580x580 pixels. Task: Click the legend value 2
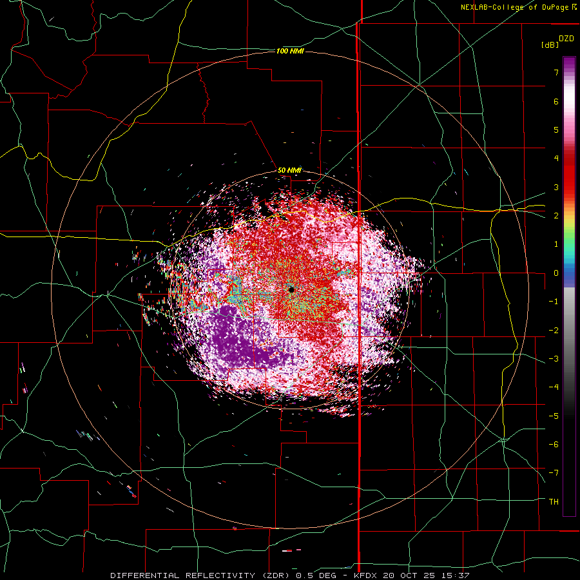tap(556, 216)
